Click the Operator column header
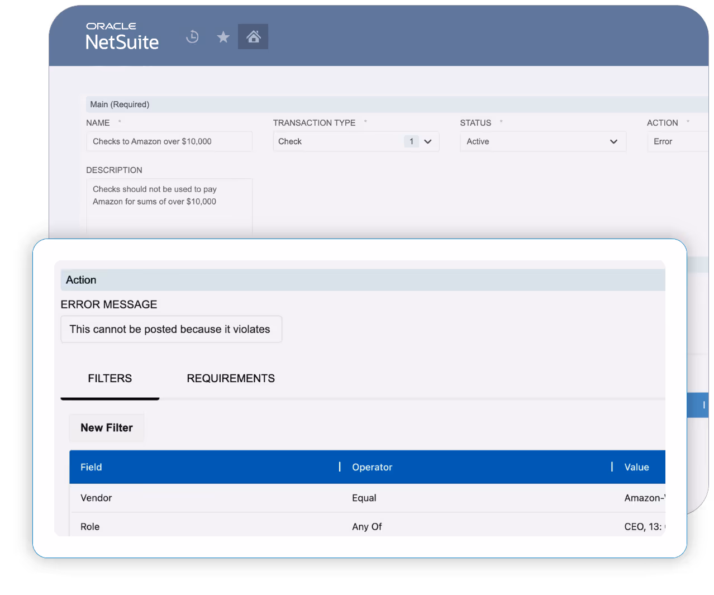Image resolution: width=714 pixels, height=595 pixels. click(372, 467)
